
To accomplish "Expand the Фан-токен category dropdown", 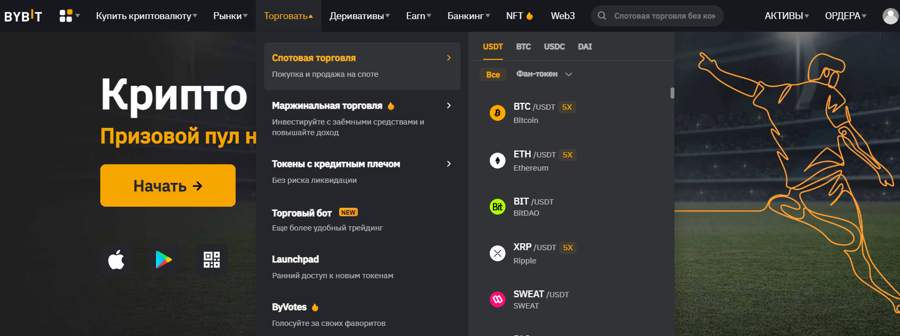I will click(x=544, y=74).
